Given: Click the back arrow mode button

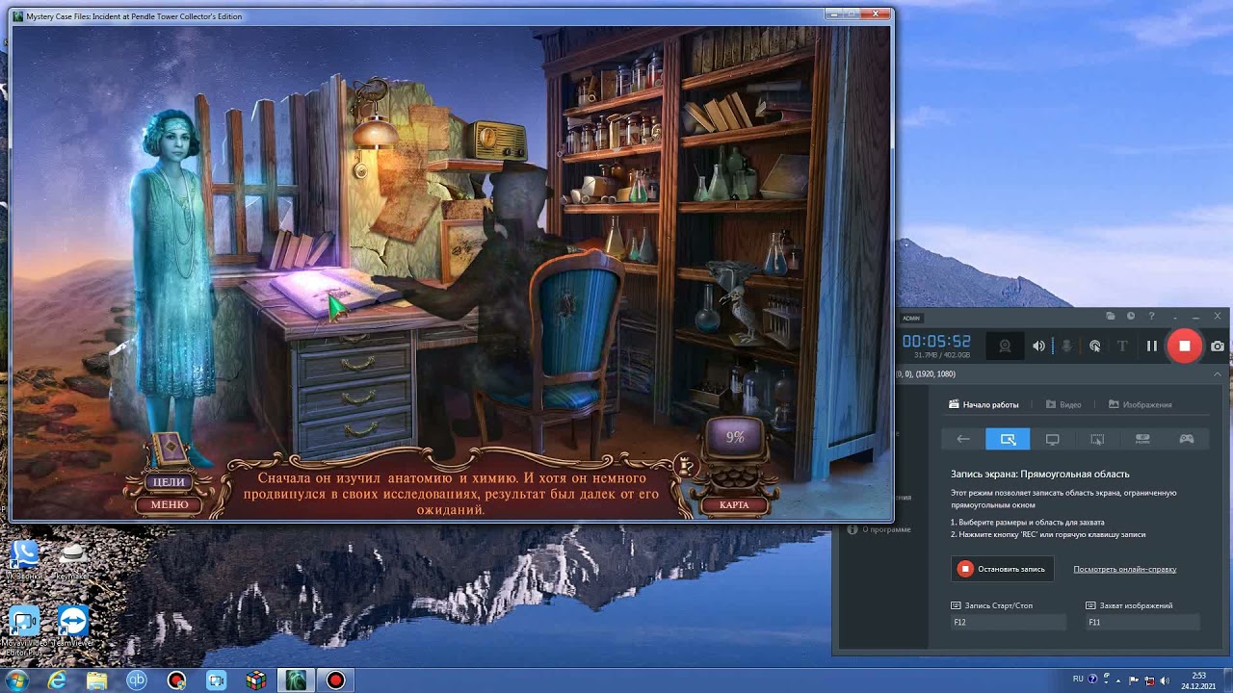Looking at the screenshot, I should 963,439.
